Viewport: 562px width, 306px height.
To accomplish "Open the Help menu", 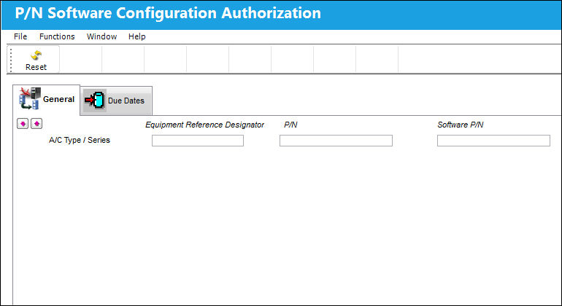I will pyautogui.click(x=137, y=36).
